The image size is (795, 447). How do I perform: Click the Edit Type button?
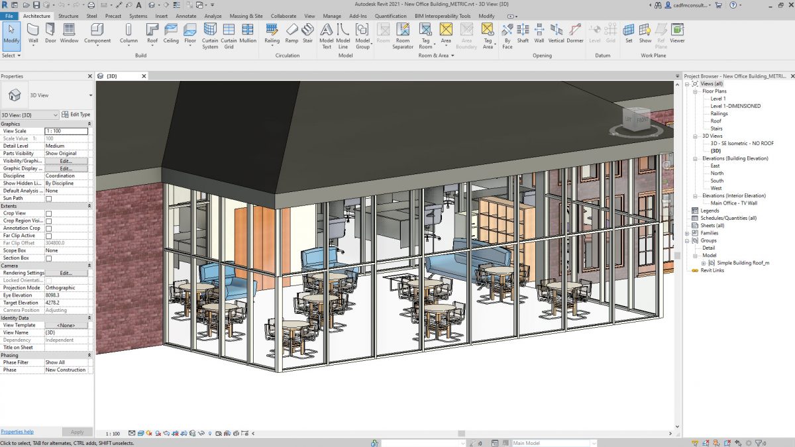click(76, 115)
